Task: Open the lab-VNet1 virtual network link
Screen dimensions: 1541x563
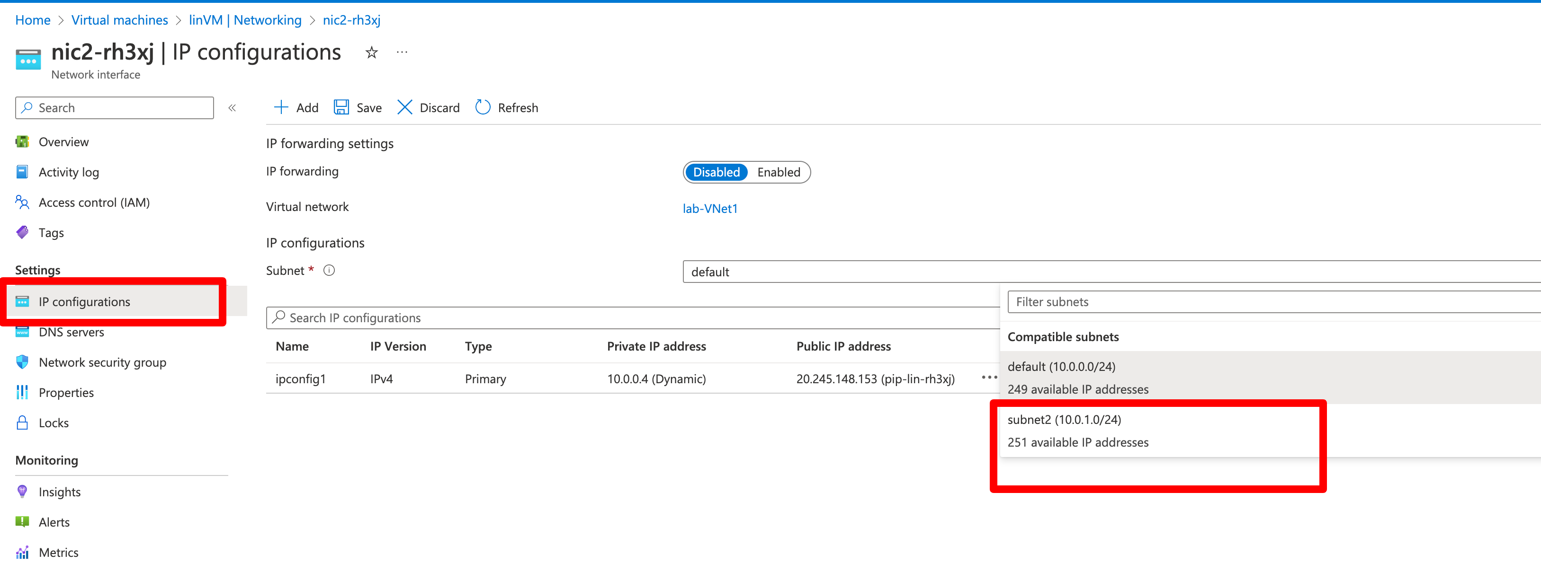Action: [x=711, y=208]
